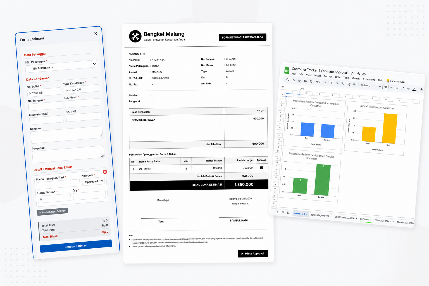Click the Paint format icon in Sheets
This screenshot has width=429, height=286.
pyautogui.click(x=311, y=82)
